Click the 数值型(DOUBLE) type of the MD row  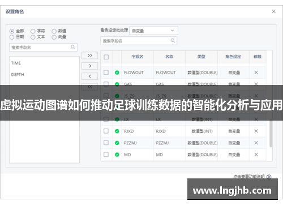coord(203,155)
